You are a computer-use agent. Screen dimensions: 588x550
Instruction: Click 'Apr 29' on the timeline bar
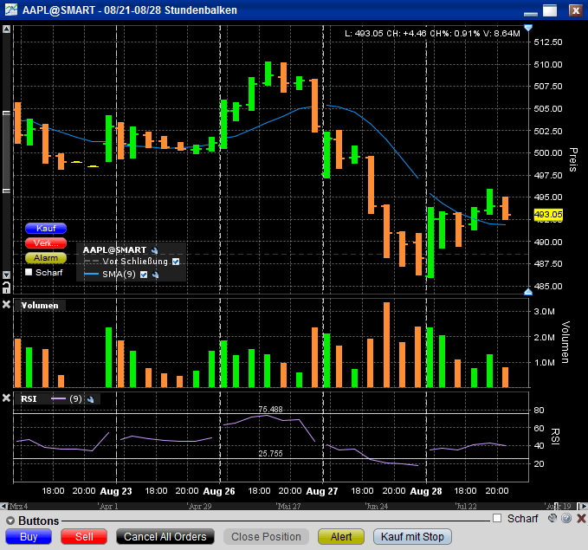[x=200, y=506]
